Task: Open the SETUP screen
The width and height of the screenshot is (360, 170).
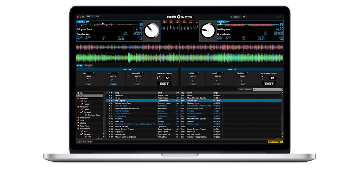Action: tap(237, 17)
